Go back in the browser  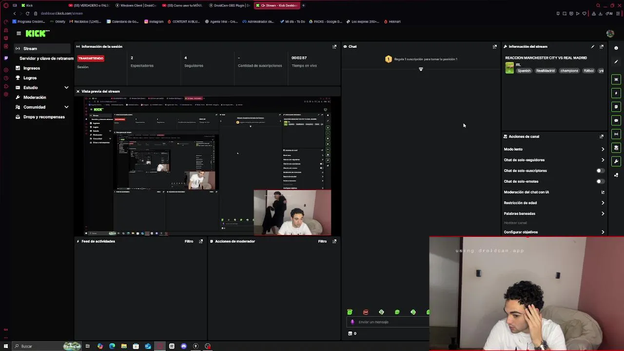15,14
